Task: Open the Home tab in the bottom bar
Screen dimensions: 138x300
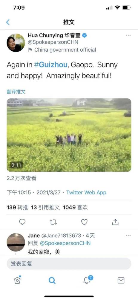Action: (x=17, y=280)
